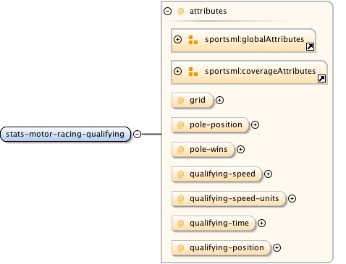Image resolution: width=346 pixels, height=264 pixels.
Task: Select the 'qualifying-position' attribute label
Action: tap(227, 248)
